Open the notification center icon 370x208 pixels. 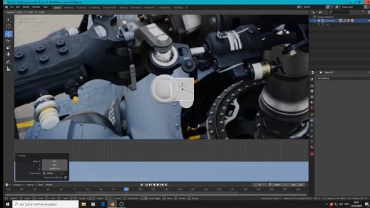367,204
